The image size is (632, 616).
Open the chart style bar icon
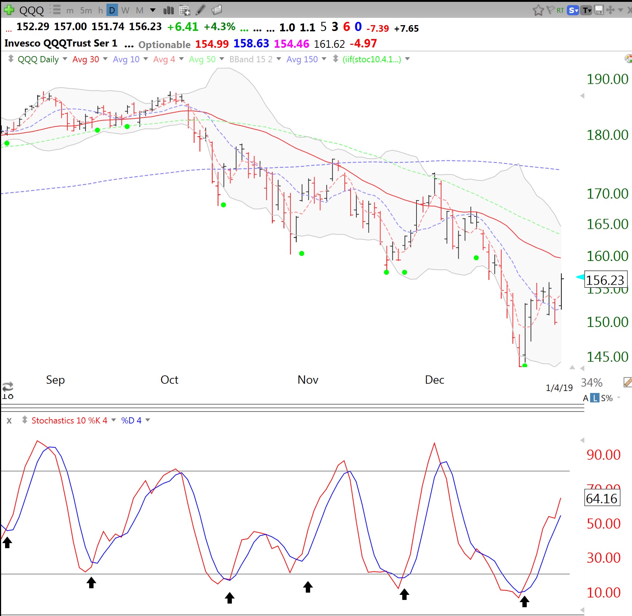click(169, 10)
